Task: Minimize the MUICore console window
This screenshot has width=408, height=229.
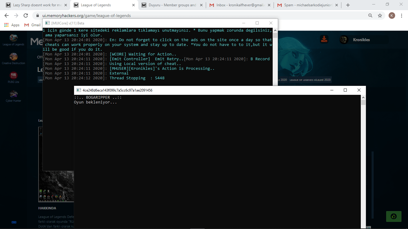Action: point(243,23)
